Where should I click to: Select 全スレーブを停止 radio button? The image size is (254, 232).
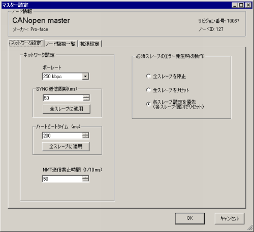pos(148,76)
